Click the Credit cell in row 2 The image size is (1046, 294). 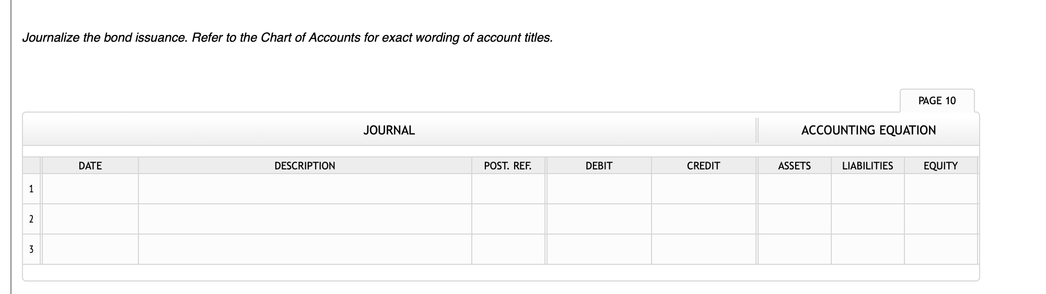(x=703, y=219)
